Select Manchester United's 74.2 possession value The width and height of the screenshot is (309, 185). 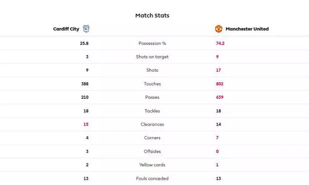[x=220, y=43]
